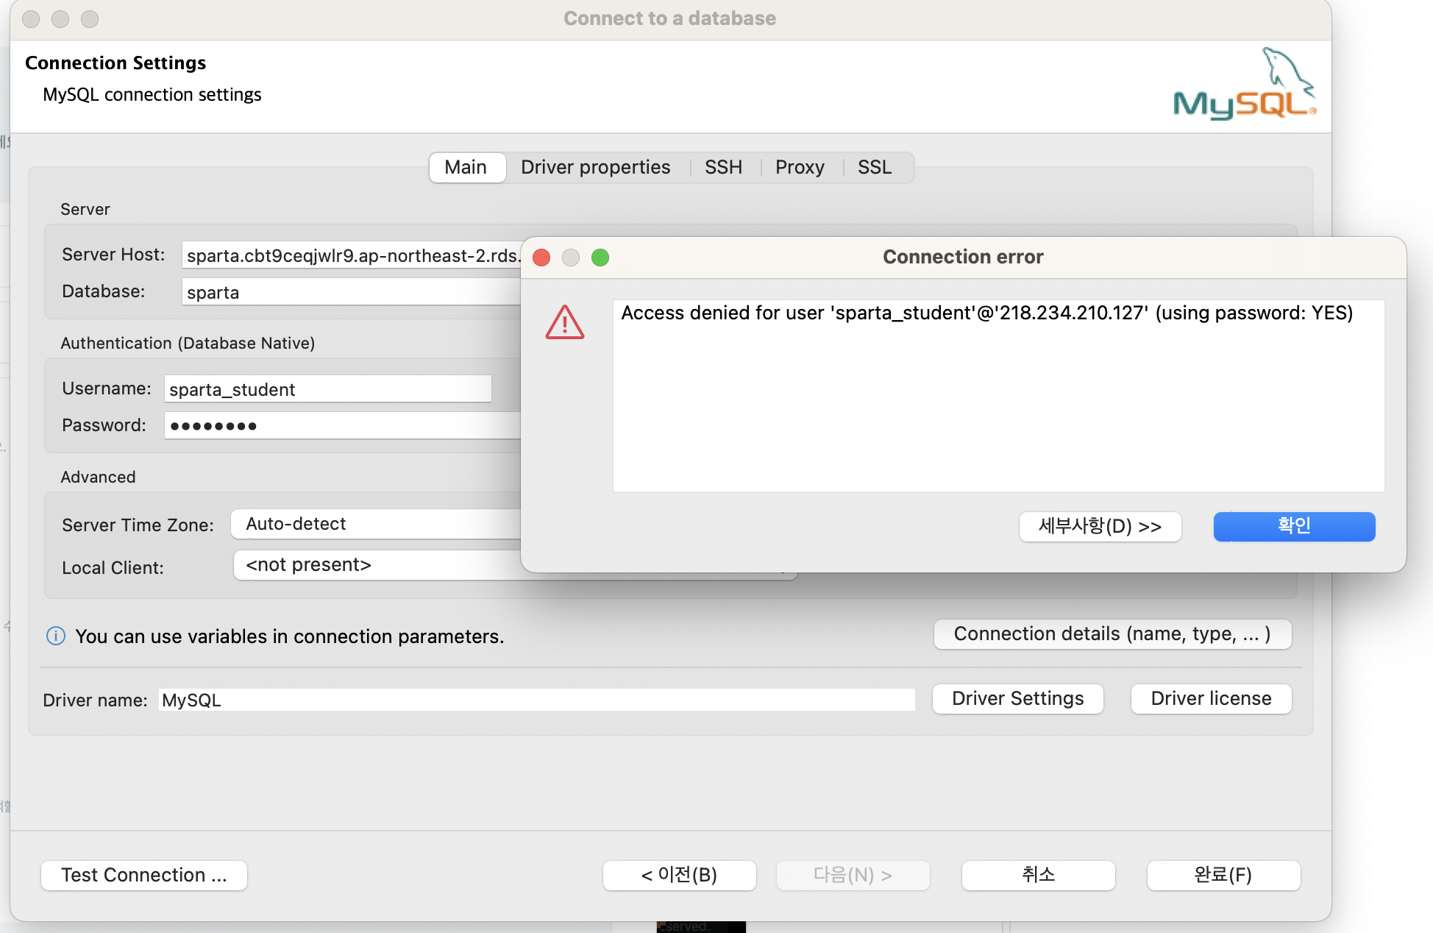
Task: Click the blue info icon near variables hint
Action: (56, 636)
